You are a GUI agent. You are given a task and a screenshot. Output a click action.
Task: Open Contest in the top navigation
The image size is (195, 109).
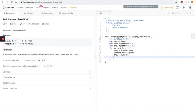pyautogui.click(x=46, y=8)
